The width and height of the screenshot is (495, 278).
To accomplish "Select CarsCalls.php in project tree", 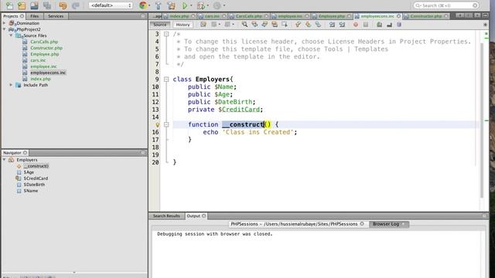I will tap(44, 42).
